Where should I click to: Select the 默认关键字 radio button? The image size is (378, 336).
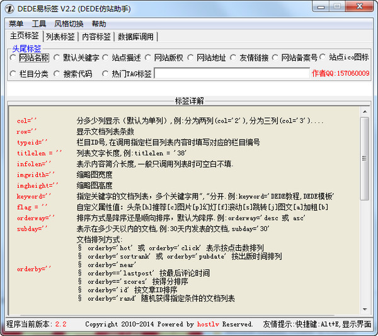[x=57, y=57]
